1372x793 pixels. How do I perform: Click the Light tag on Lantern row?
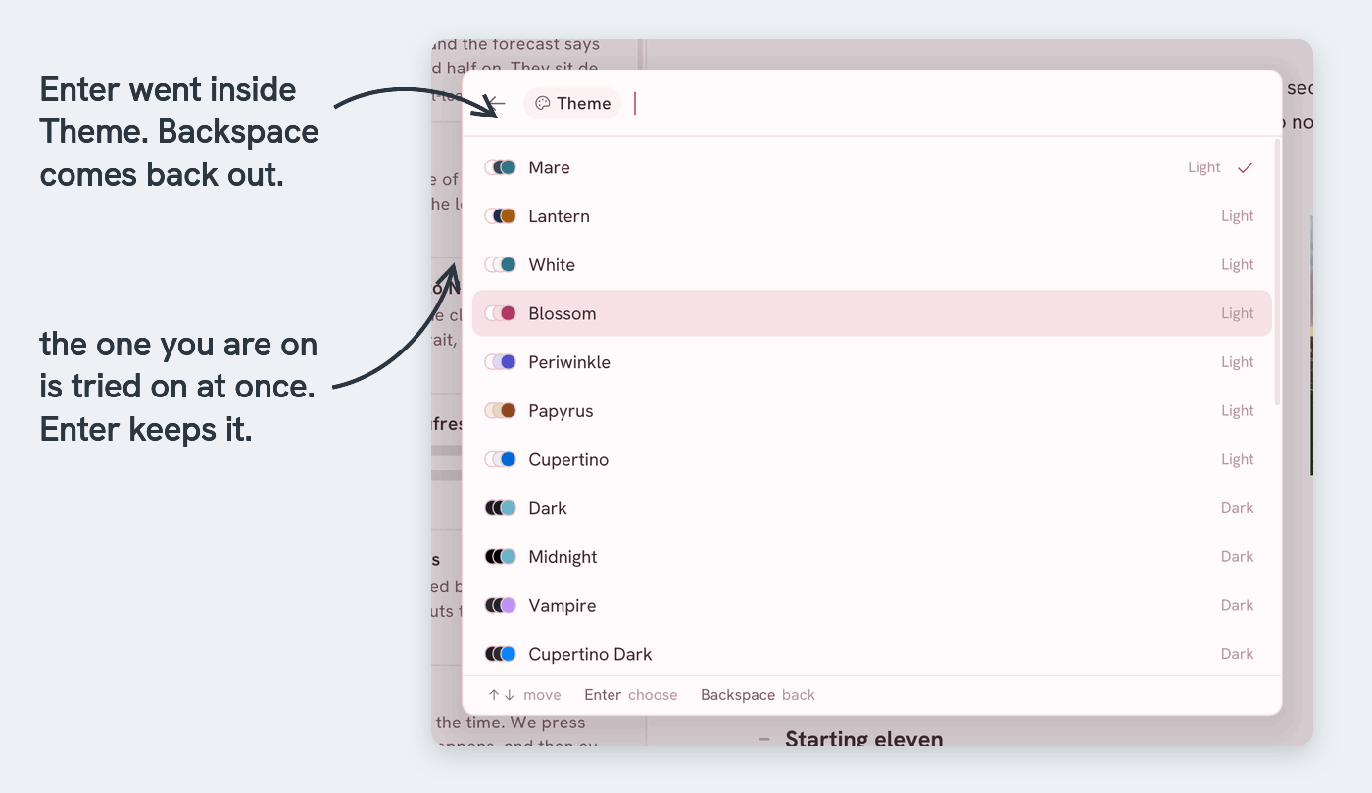coord(1238,216)
